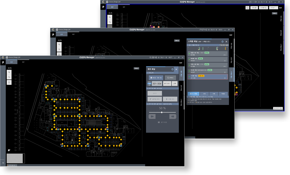Click the zoom-in icon in the back window
Image resolution: width=290 pixels, height=175 pixels.
coord(110,17)
